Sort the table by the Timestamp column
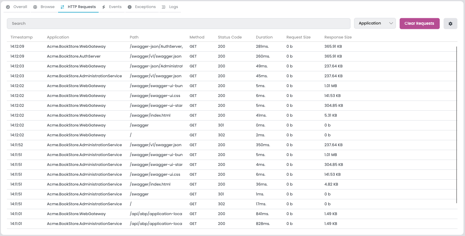Screen dimensions: 465x236 [22, 37]
